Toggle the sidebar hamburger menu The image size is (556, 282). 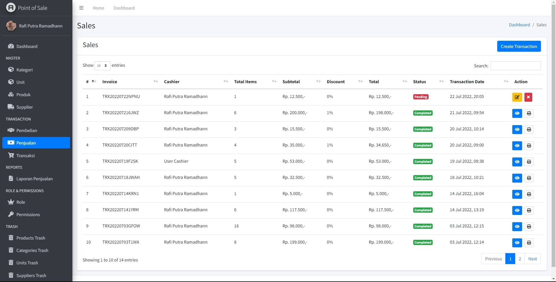[81, 8]
